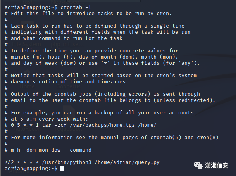
Task: Click the /var/backups/home.tgz example path
Action: [x=102, y=125]
